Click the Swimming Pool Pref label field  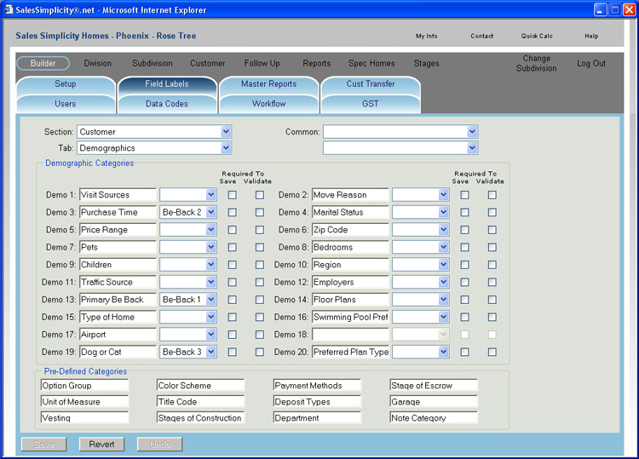tap(350, 317)
